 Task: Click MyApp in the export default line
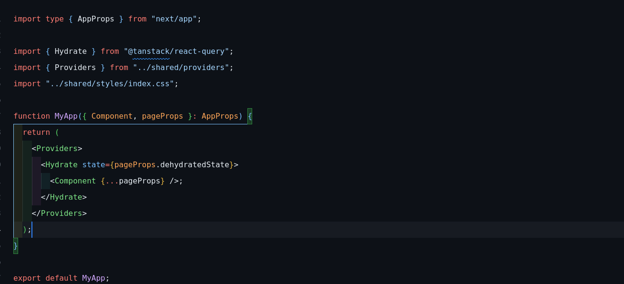coord(93,278)
